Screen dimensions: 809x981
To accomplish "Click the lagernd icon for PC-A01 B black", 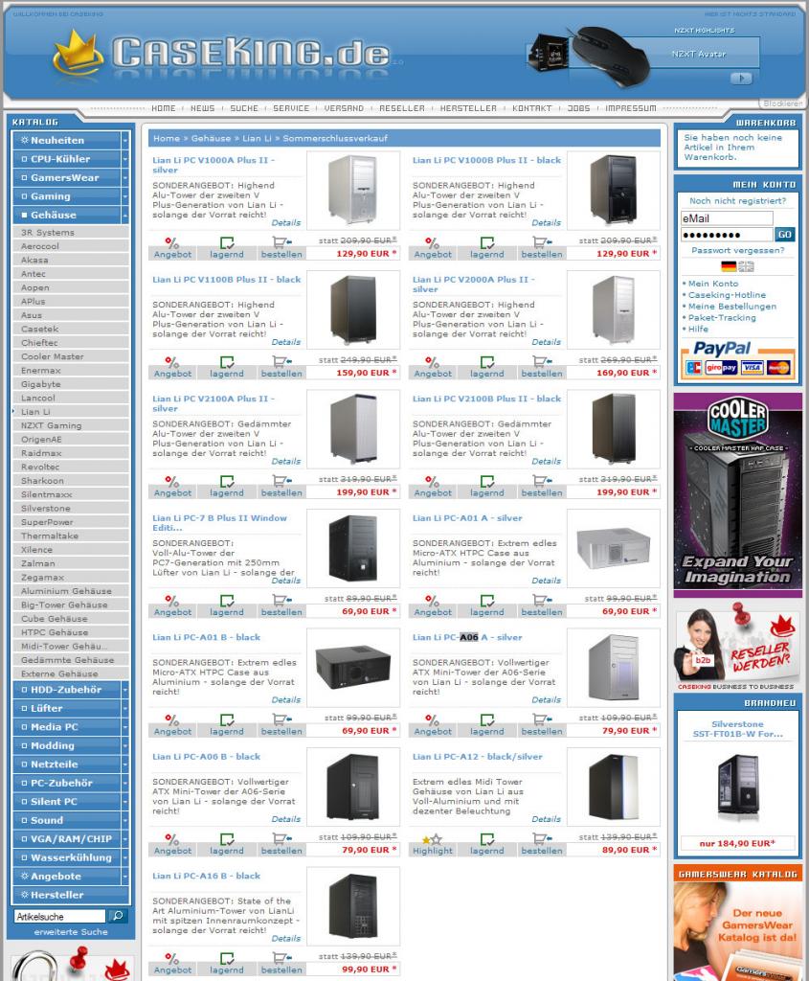I will click(227, 719).
